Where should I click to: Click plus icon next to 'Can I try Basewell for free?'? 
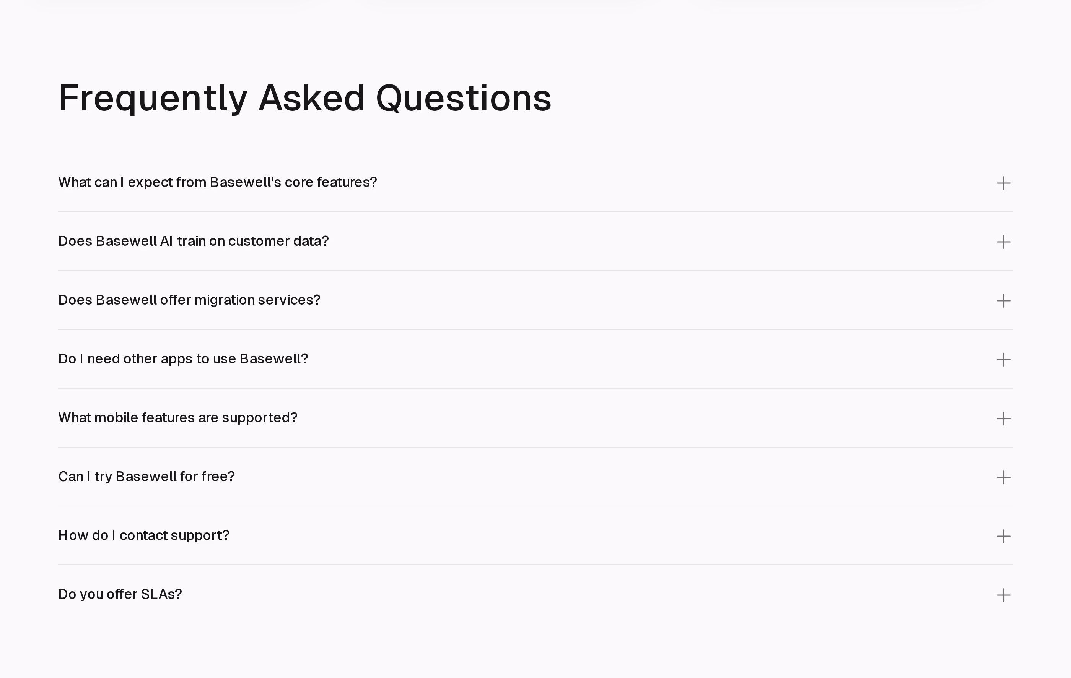[x=1003, y=478]
